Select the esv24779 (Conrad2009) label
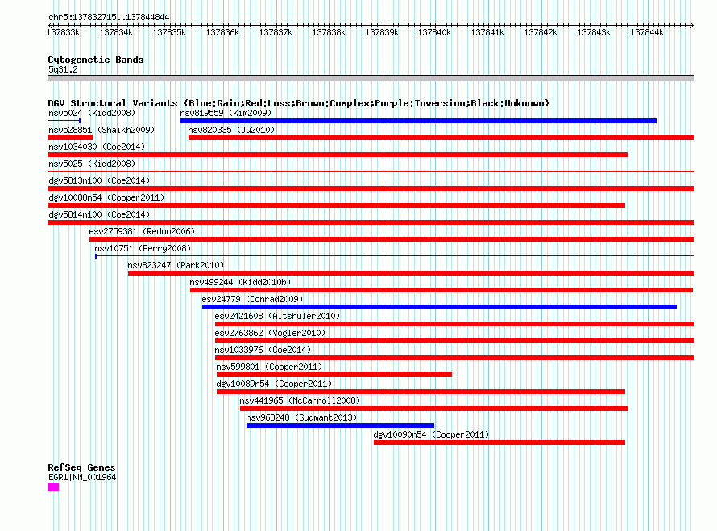Viewport: 717px width, 531px height. pyautogui.click(x=252, y=299)
